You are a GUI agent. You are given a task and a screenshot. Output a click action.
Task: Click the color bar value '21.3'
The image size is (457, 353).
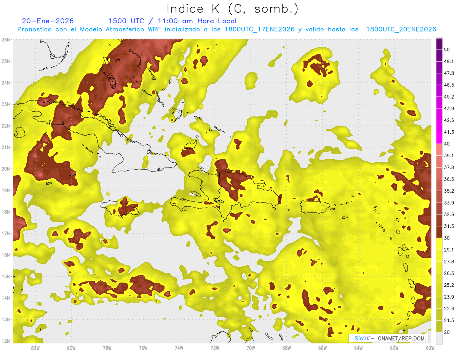click(x=449, y=320)
